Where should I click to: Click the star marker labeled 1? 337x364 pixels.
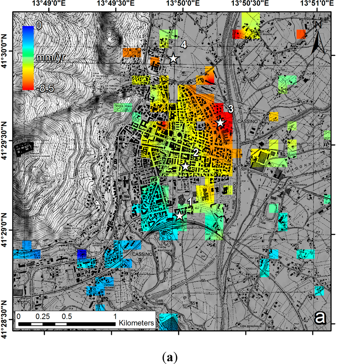point(180,216)
